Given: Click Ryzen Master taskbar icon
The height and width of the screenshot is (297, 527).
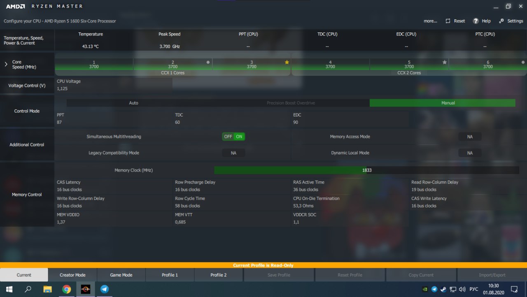Looking at the screenshot, I should [x=86, y=289].
